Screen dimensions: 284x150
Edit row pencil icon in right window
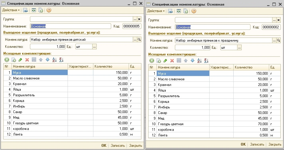point(165,61)
